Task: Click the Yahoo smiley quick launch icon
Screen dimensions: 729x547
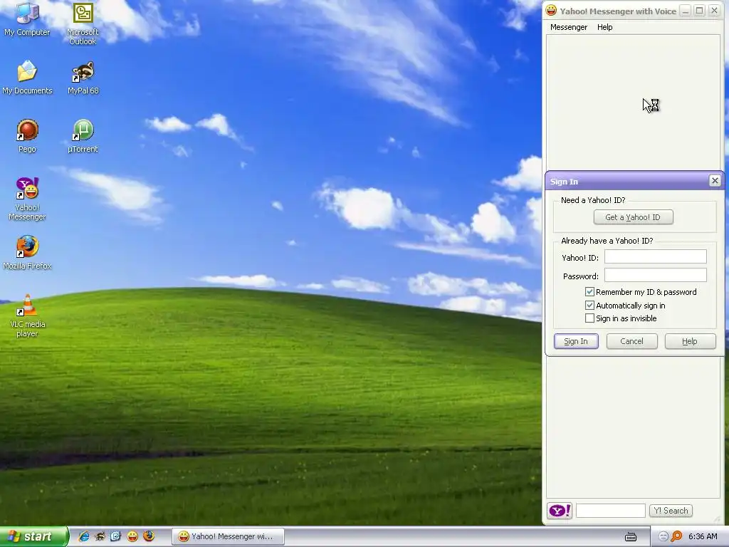Action: click(x=132, y=536)
